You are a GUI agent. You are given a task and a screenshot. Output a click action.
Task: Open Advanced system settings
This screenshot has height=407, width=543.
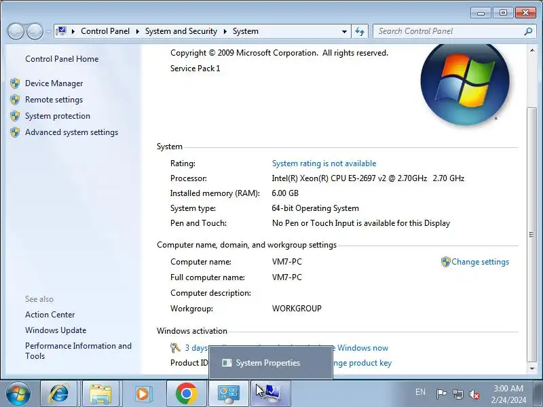tap(72, 132)
